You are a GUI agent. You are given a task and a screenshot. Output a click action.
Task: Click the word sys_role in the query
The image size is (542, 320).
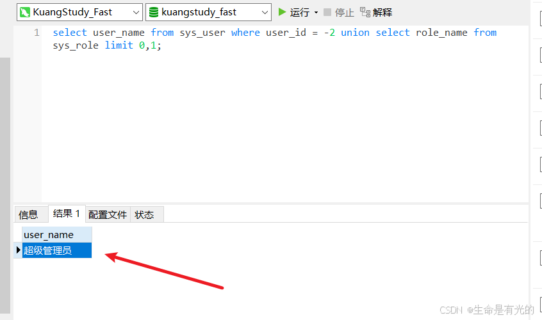point(76,45)
